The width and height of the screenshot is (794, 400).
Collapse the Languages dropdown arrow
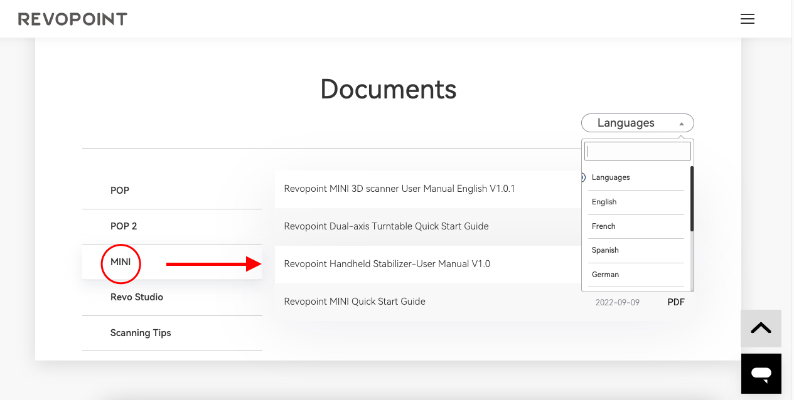coord(682,124)
